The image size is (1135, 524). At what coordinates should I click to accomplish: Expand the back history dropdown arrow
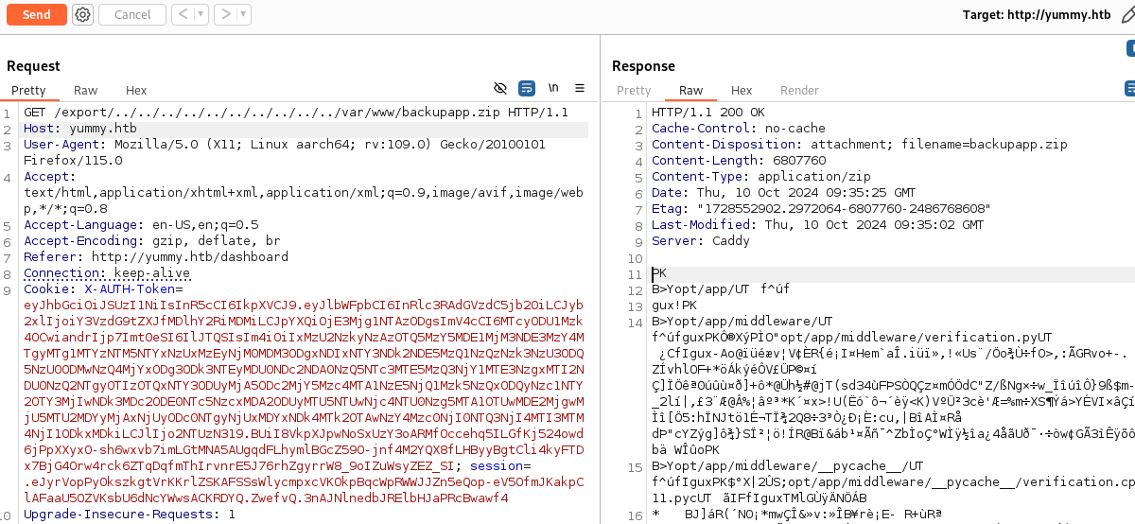[200, 14]
